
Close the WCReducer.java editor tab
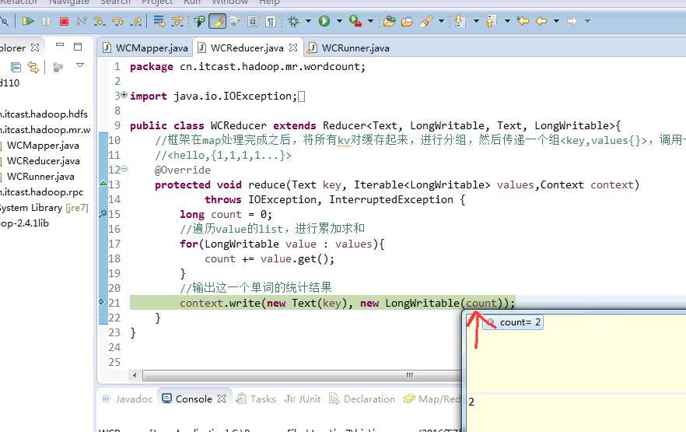tap(293, 47)
